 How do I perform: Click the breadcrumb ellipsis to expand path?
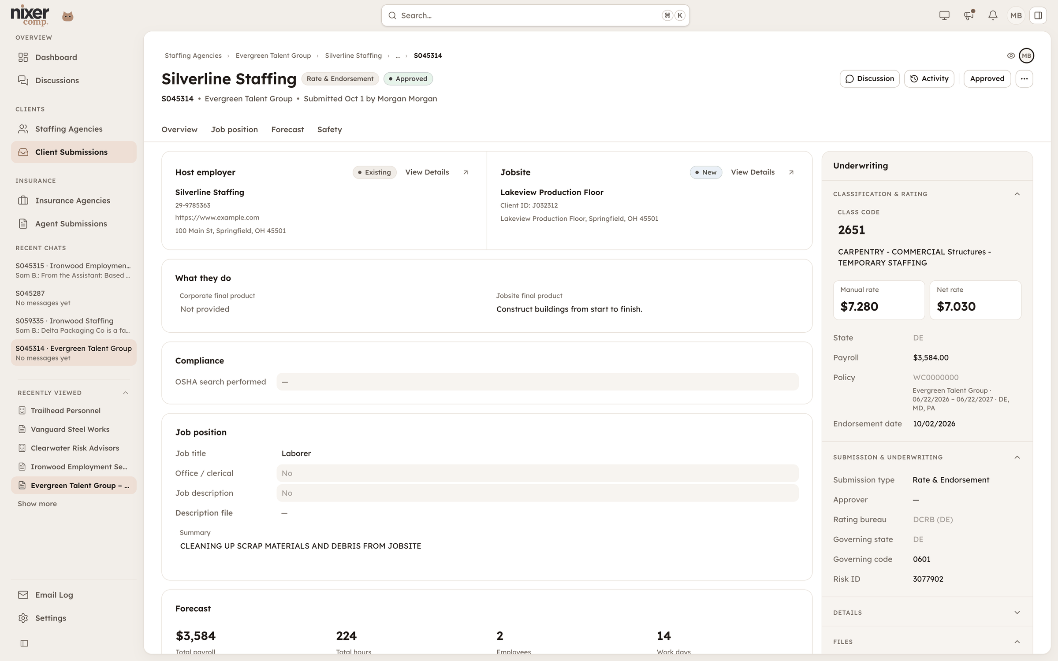[x=398, y=56]
